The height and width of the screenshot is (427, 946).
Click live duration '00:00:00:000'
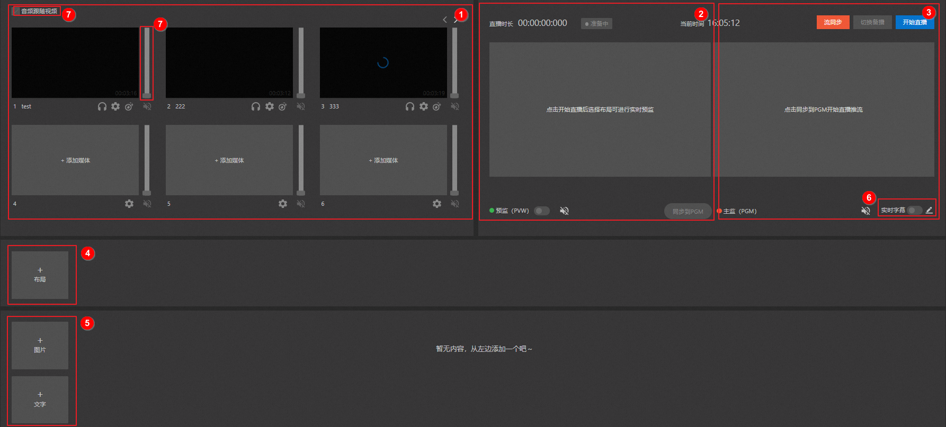click(542, 23)
